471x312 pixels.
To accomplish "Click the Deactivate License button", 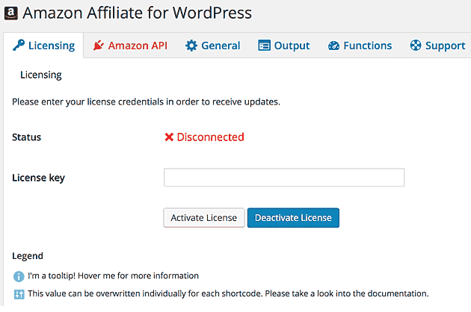I will coord(293,218).
